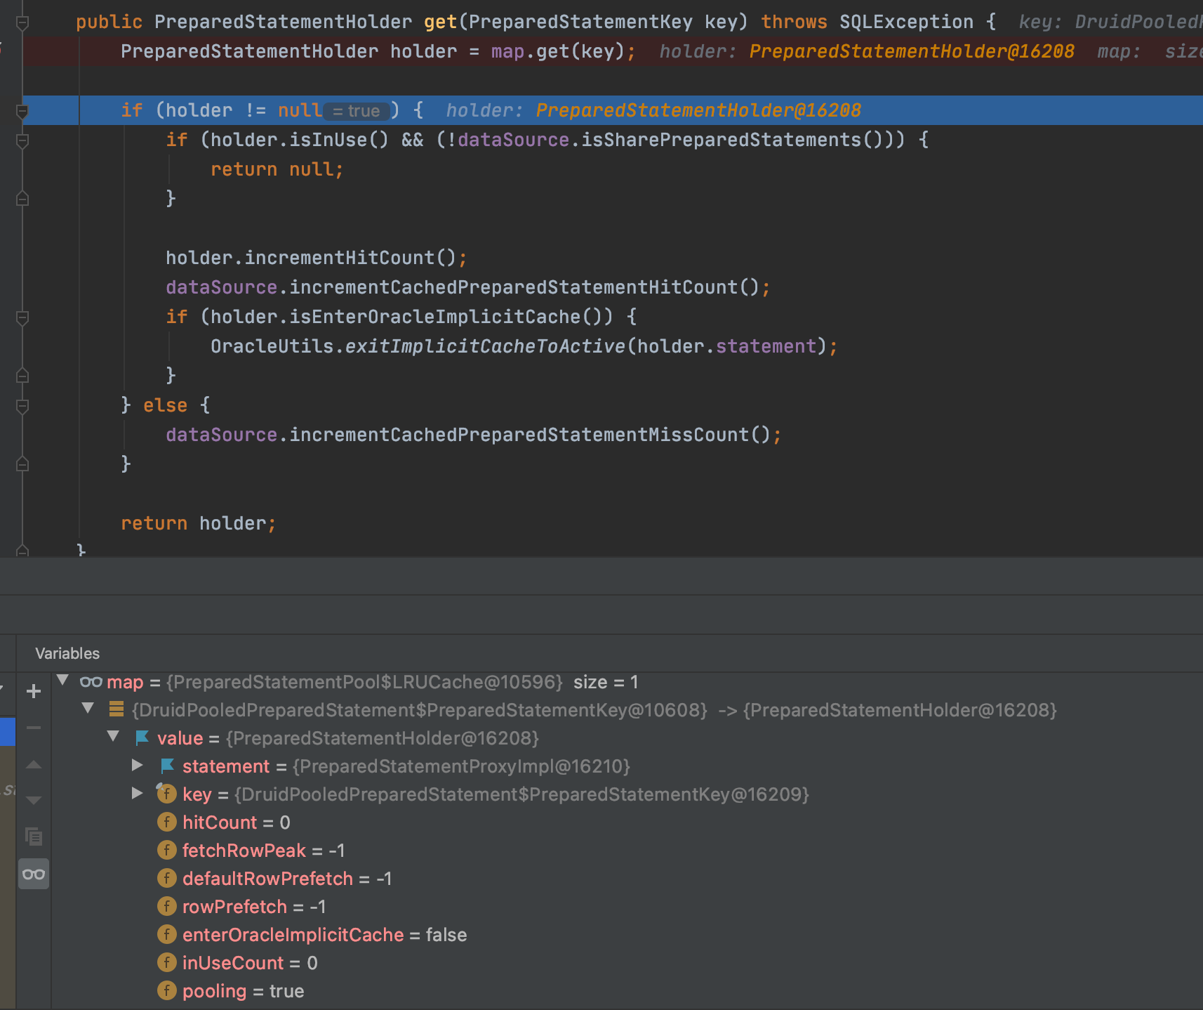Click exitImplicitCacheToActive method call
The width and height of the screenshot is (1203, 1010).
click(x=485, y=346)
